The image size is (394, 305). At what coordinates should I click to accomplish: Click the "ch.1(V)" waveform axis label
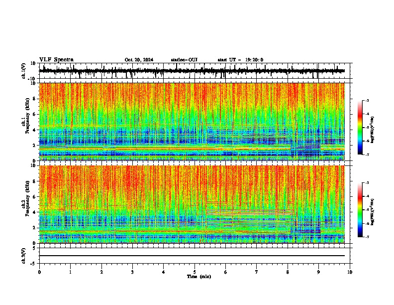24,71
